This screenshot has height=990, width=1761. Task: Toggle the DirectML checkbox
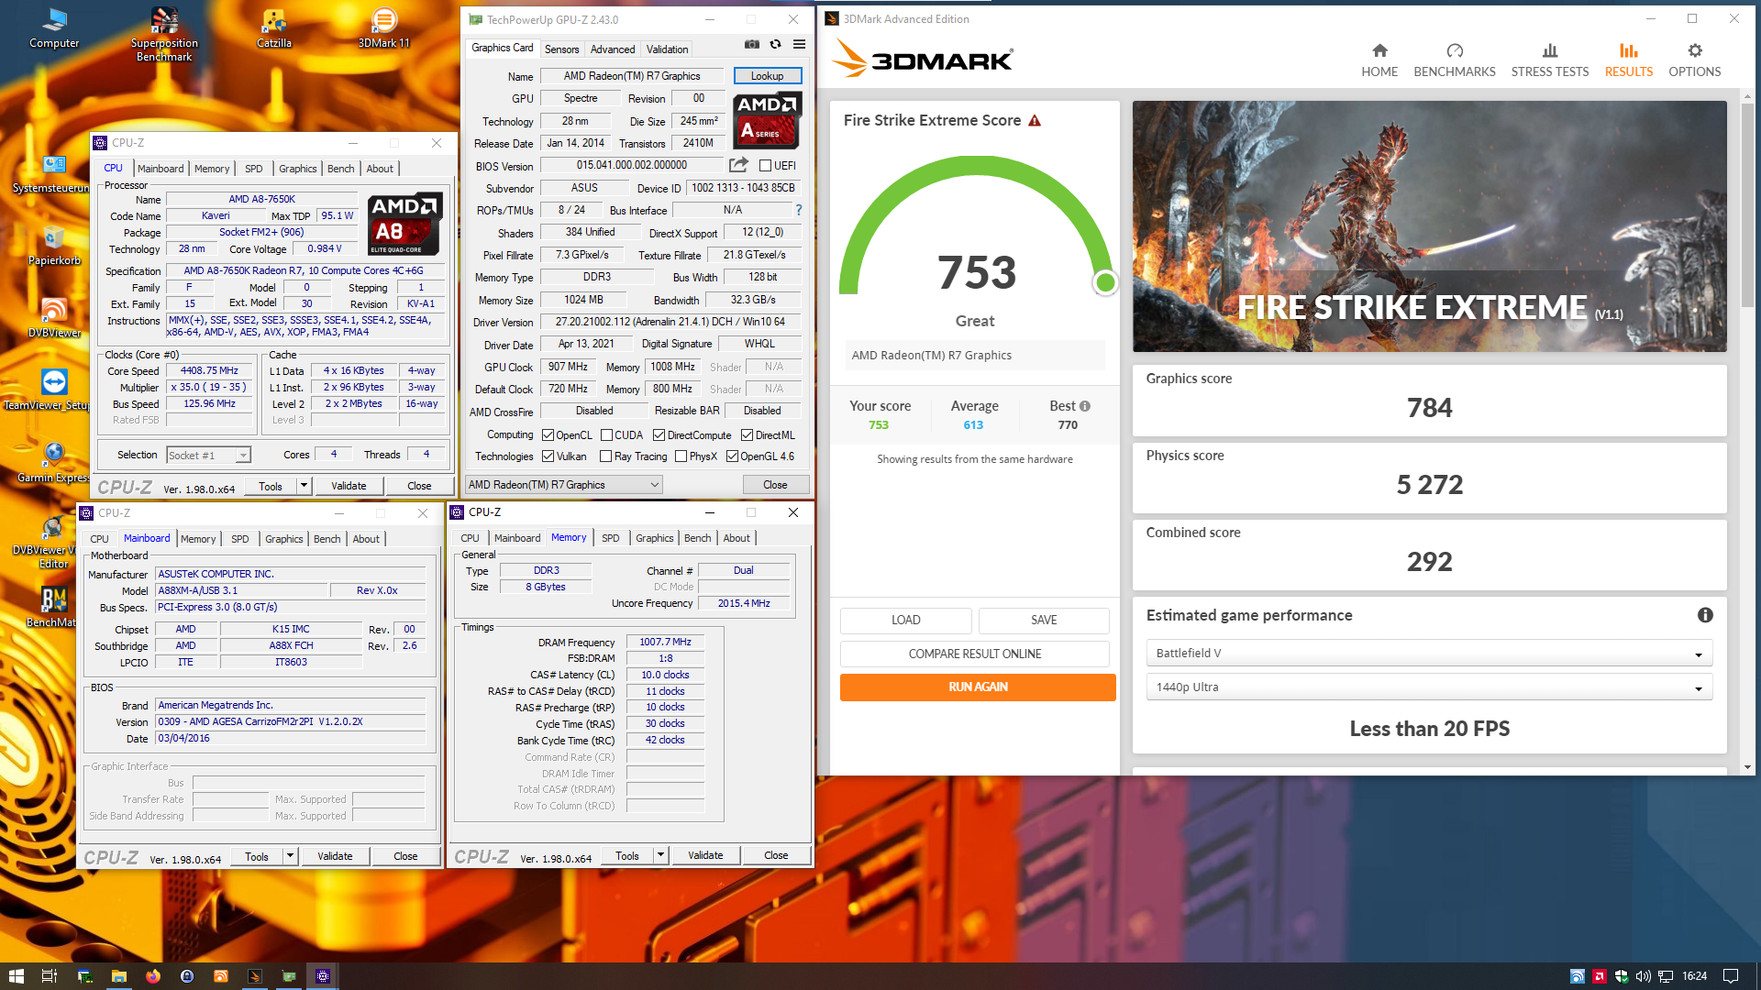tap(747, 435)
